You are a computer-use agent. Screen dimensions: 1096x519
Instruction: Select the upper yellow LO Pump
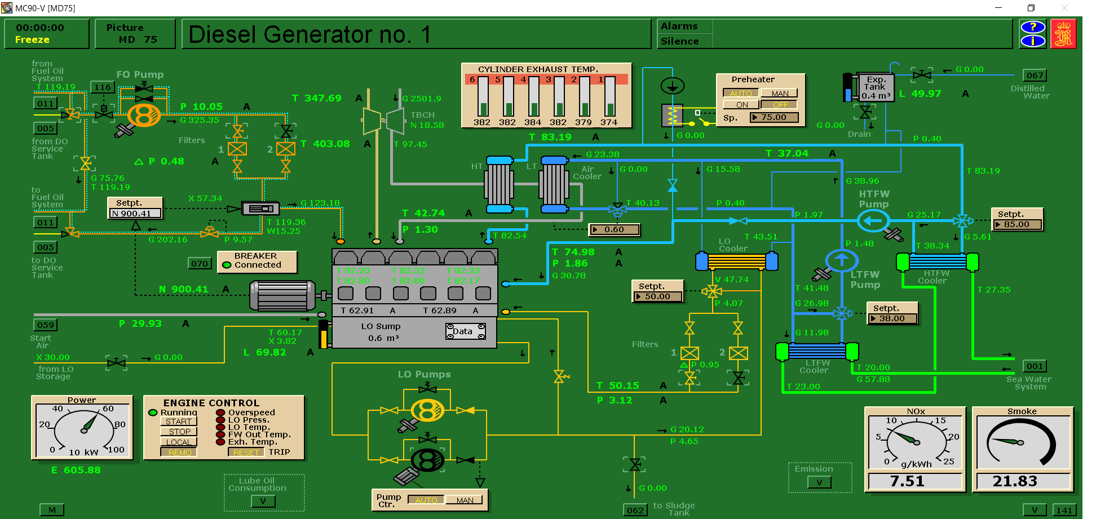coord(427,410)
